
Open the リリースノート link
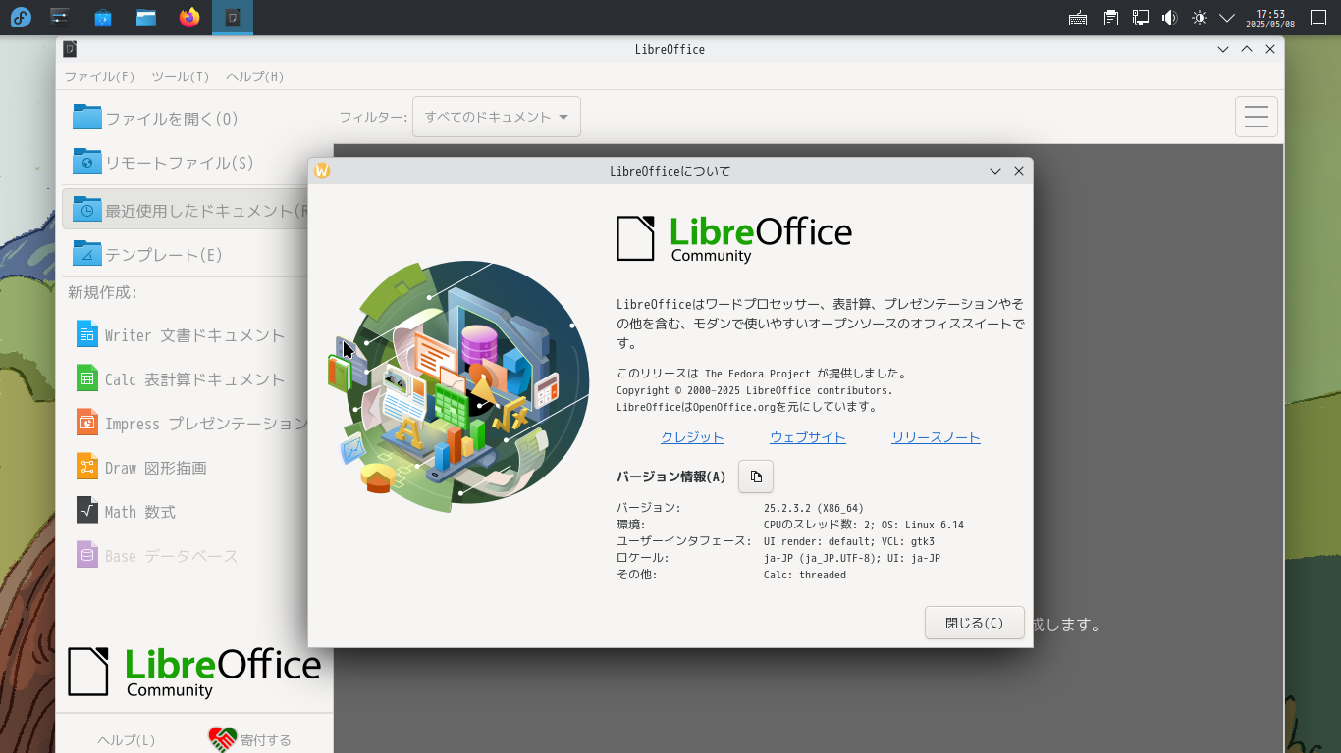(936, 438)
